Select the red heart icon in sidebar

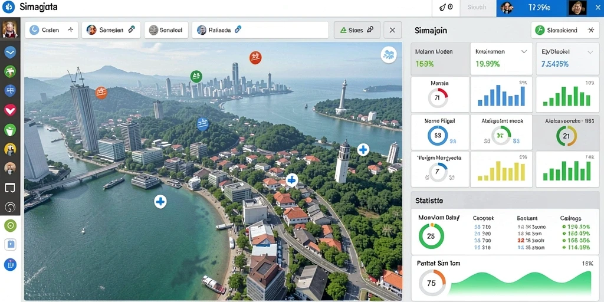10,110
